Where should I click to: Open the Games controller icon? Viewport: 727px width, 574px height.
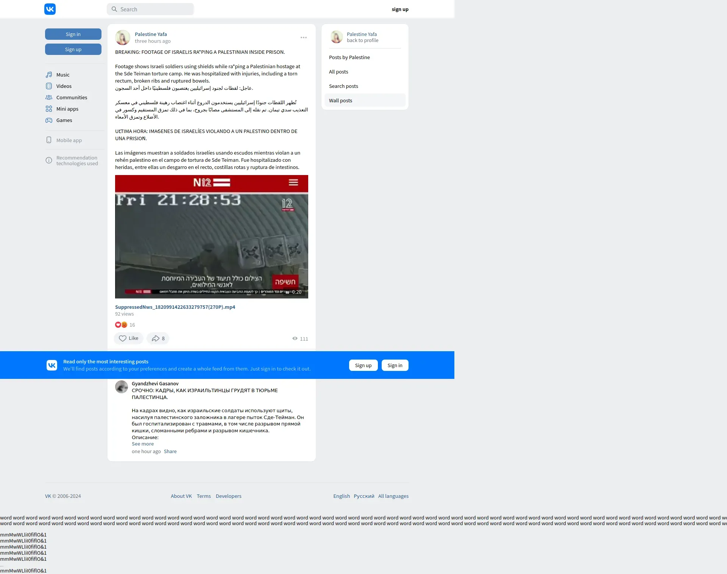pos(49,120)
